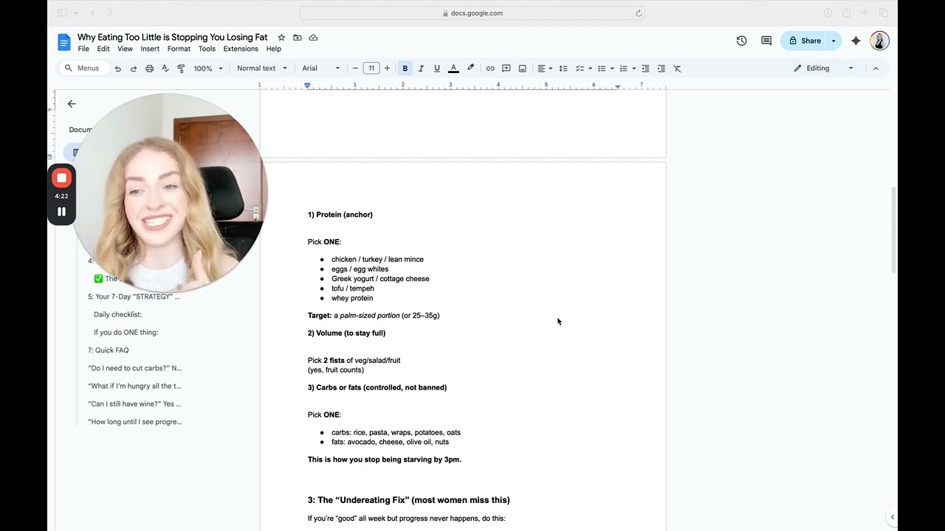Open the Format menu
The width and height of the screenshot is (945, 531).
(179, 49)
